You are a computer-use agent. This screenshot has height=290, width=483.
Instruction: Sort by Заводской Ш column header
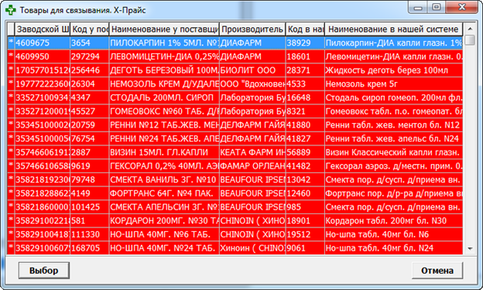[x=43, y=29]
